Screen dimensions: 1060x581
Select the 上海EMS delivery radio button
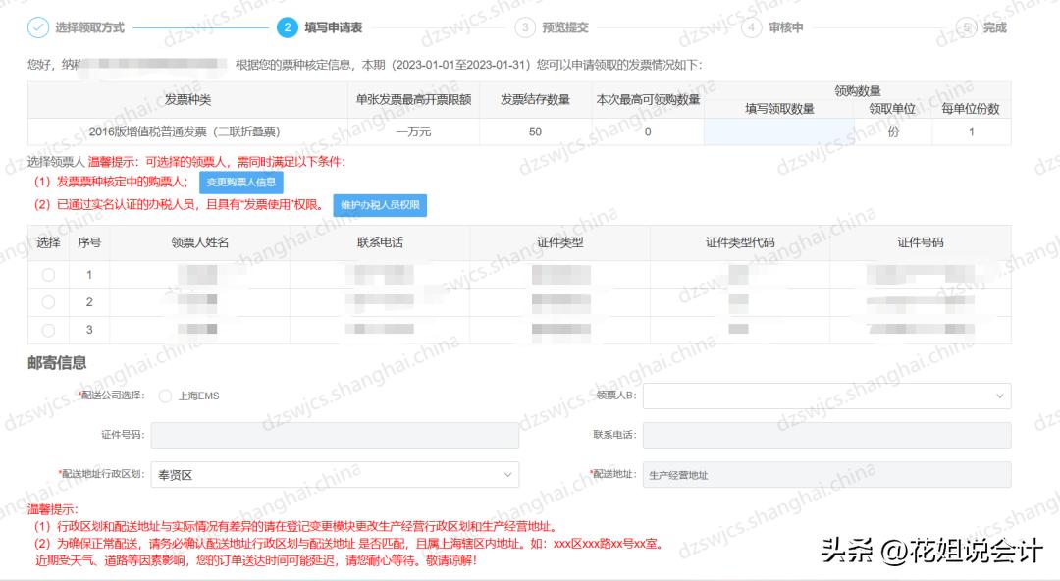(164, 396)
